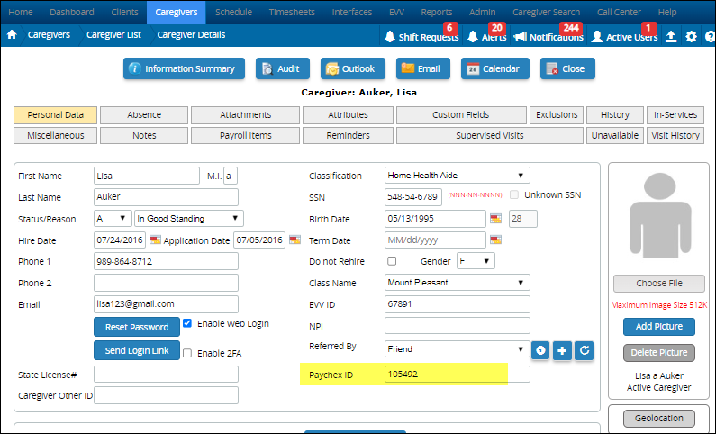Viewport: 716px width, 434px height.
Task: Open the settings gear icon
Action: pyautogui.click(x=691, y=37)
